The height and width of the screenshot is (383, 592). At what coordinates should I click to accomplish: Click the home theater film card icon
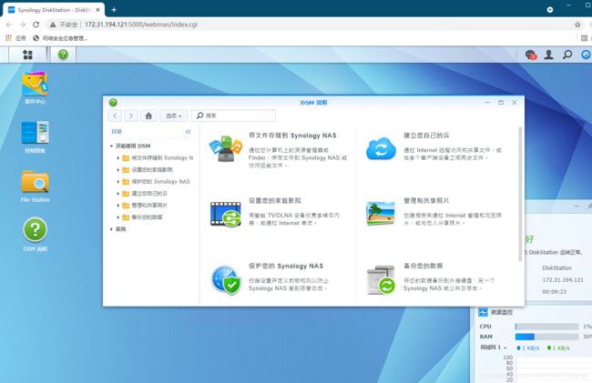tap(225, 214)
